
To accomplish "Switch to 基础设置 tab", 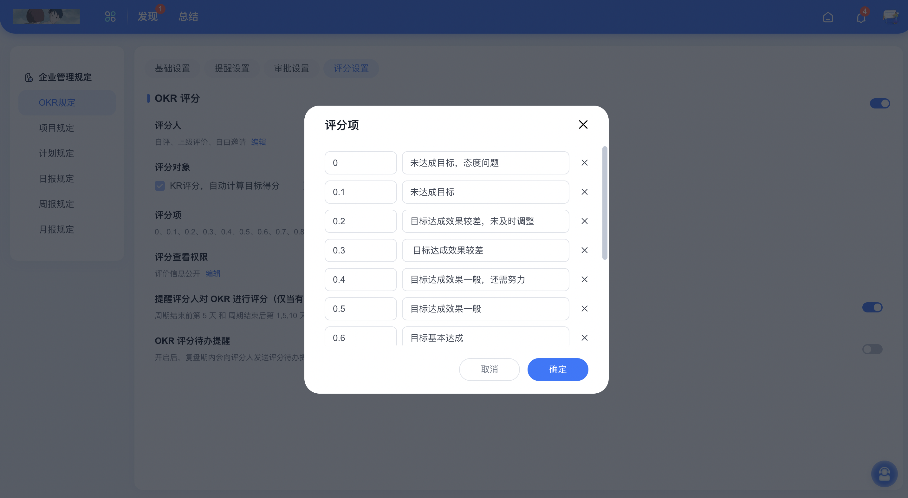I will coord(172,69).
